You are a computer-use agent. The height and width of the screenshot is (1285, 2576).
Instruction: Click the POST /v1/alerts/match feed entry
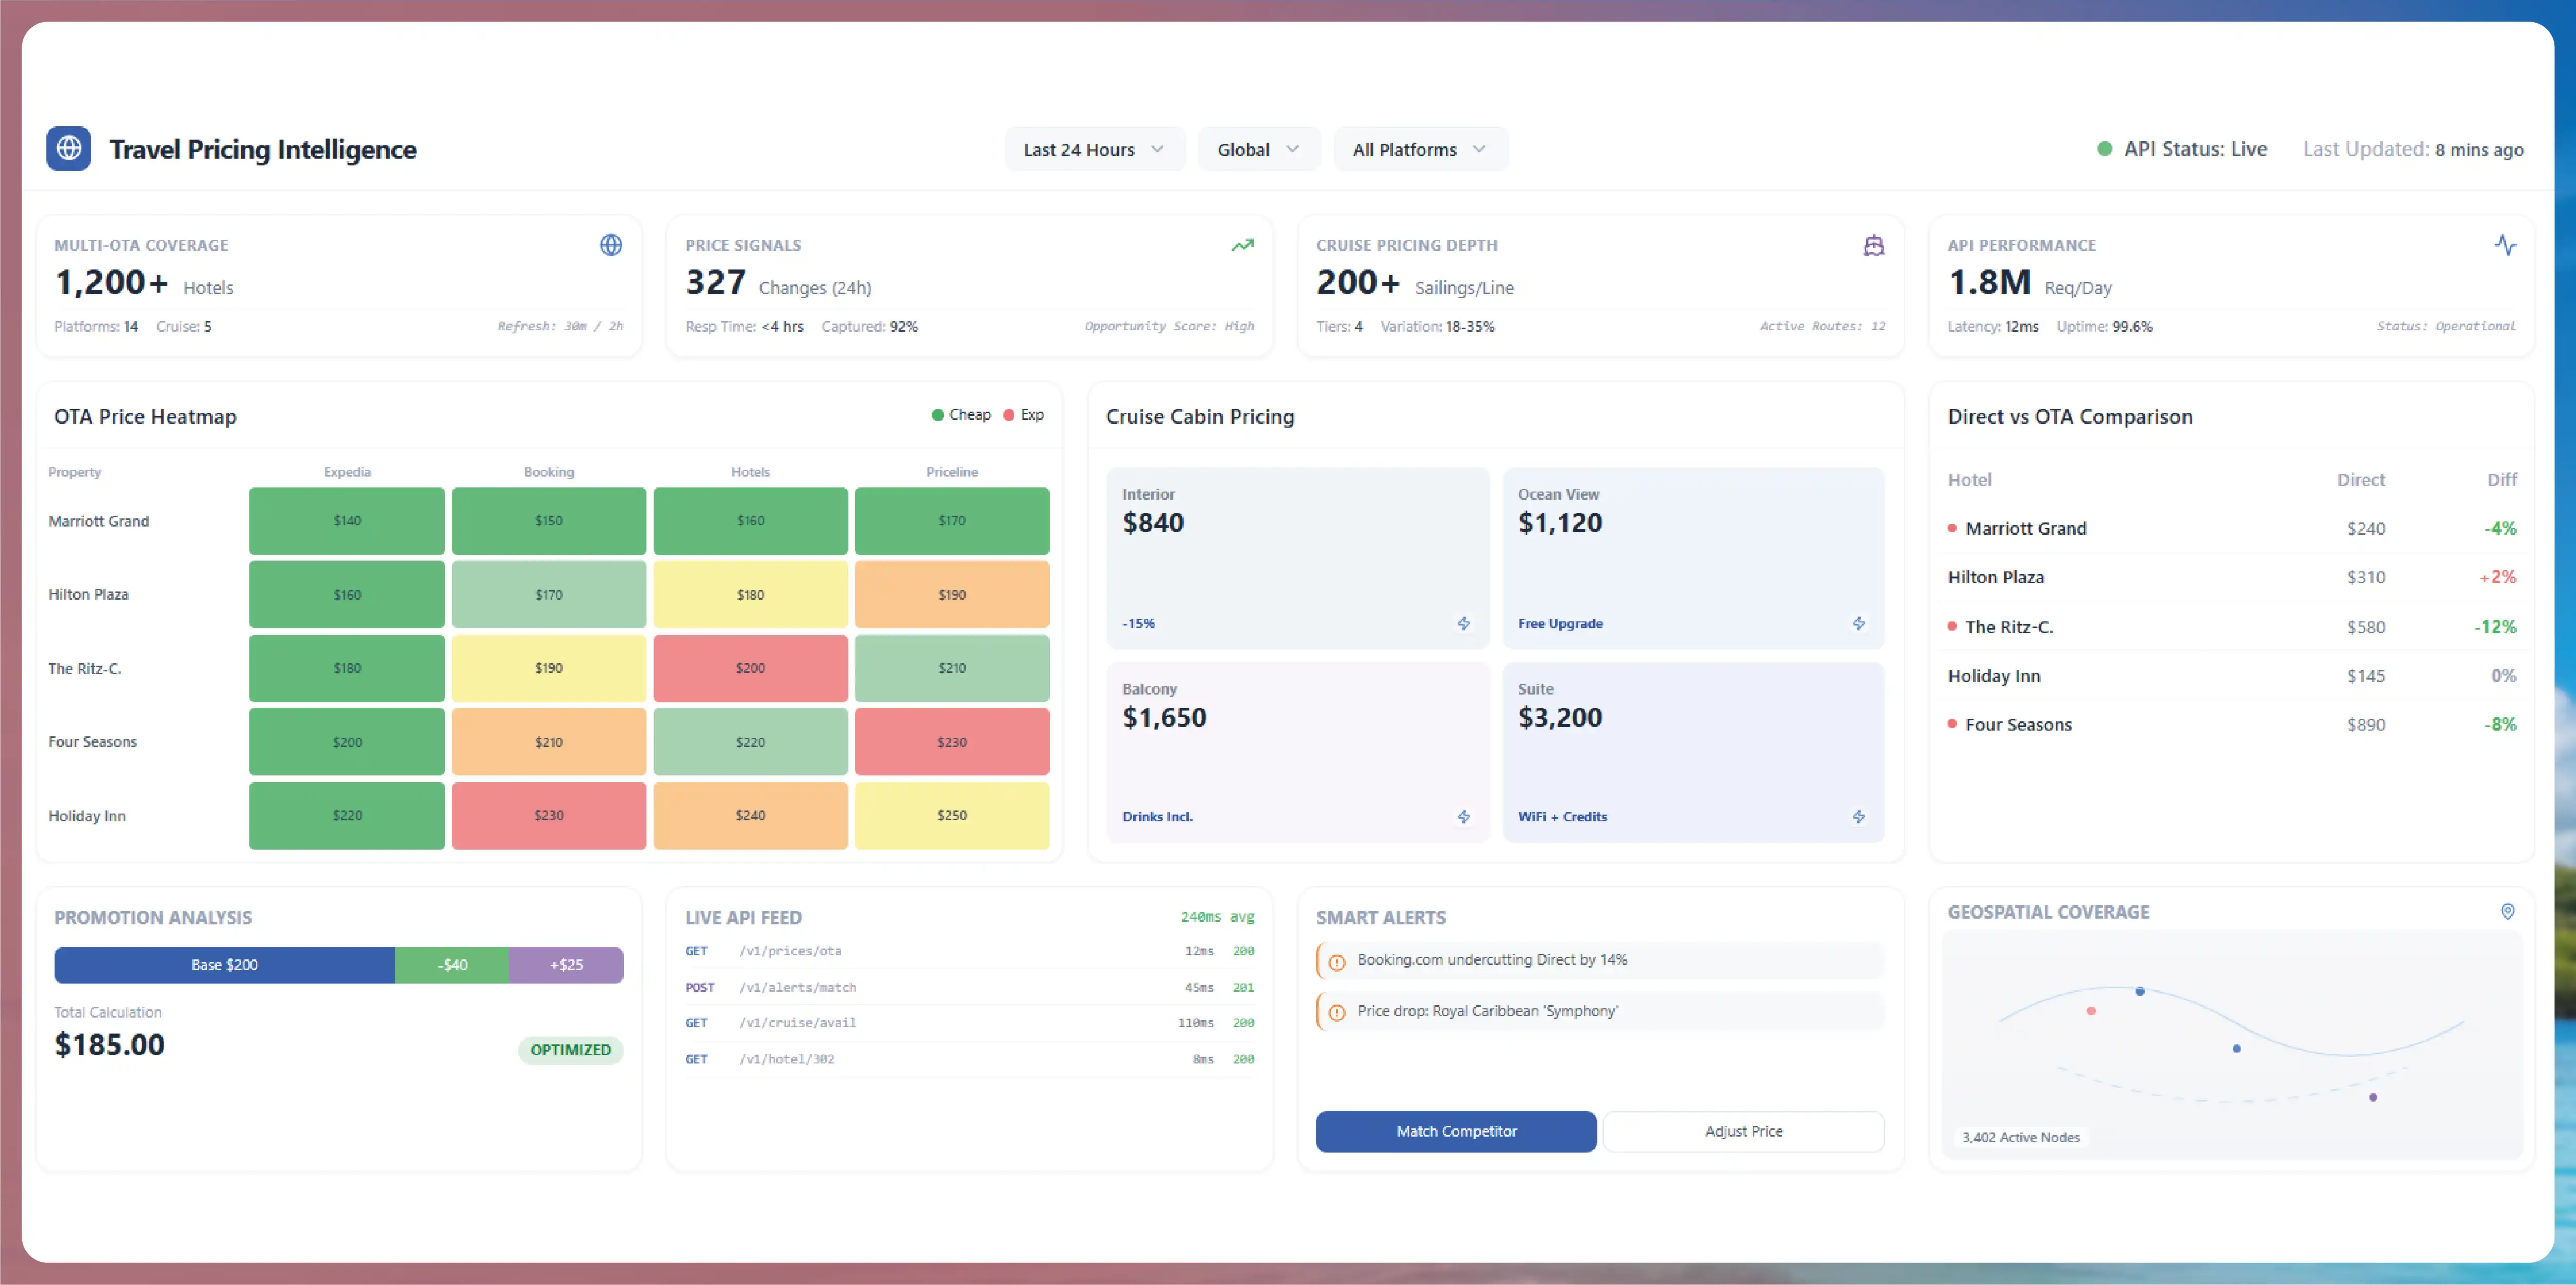pyautogui.click(x=969, y=987)
